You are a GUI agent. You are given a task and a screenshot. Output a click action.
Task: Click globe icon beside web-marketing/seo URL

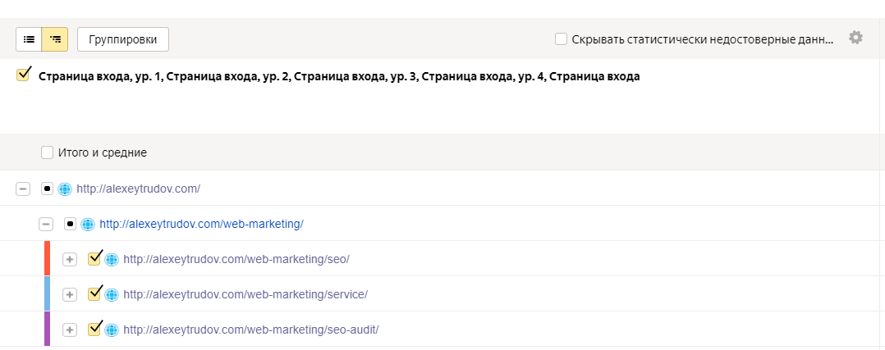pyautogui.click(x=112, y=259)
